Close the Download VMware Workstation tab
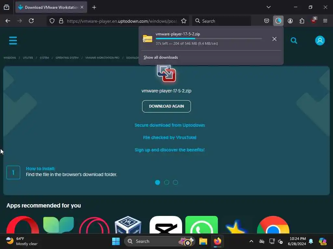Image resolution: width=333 pixels, height=249 pixels. point(82,7)
